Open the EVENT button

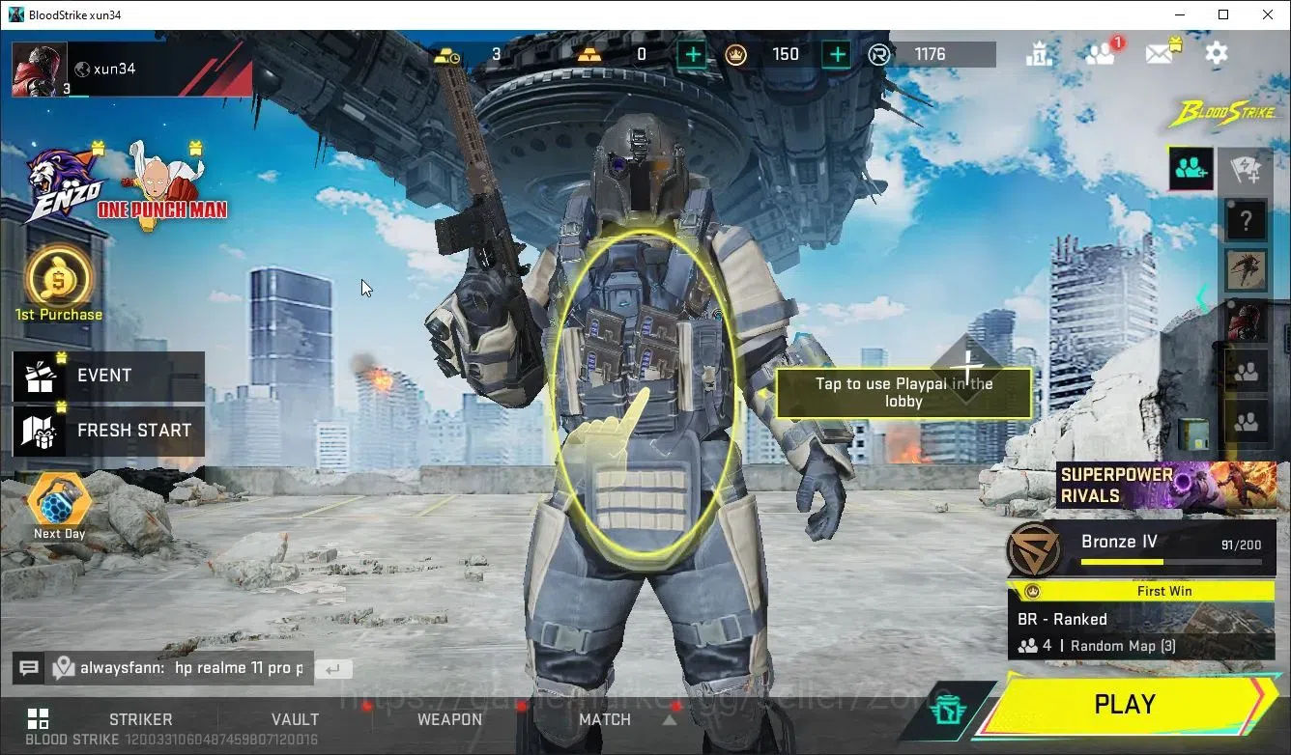point(108,377)
